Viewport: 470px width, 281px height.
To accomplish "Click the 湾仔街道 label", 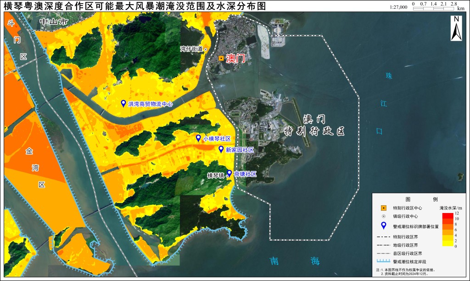I will tap(191, 49).
